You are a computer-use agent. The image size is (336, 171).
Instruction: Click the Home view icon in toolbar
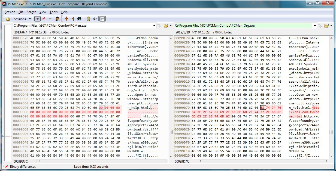pos(8,19)
